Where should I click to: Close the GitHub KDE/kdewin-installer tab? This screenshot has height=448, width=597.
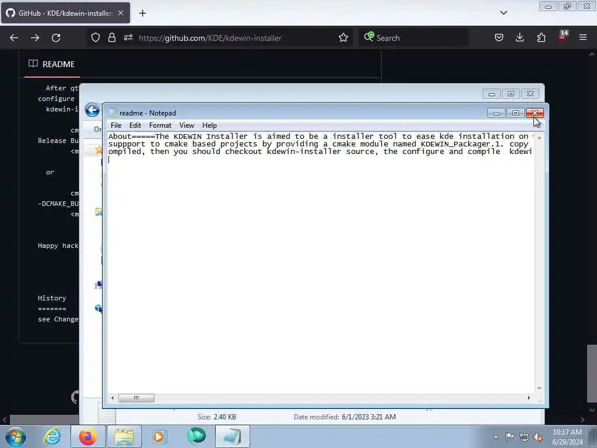[x=121, y=13]
